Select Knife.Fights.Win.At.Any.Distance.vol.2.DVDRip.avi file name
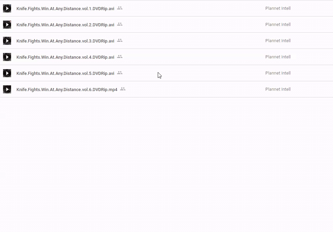 (65, 25)
